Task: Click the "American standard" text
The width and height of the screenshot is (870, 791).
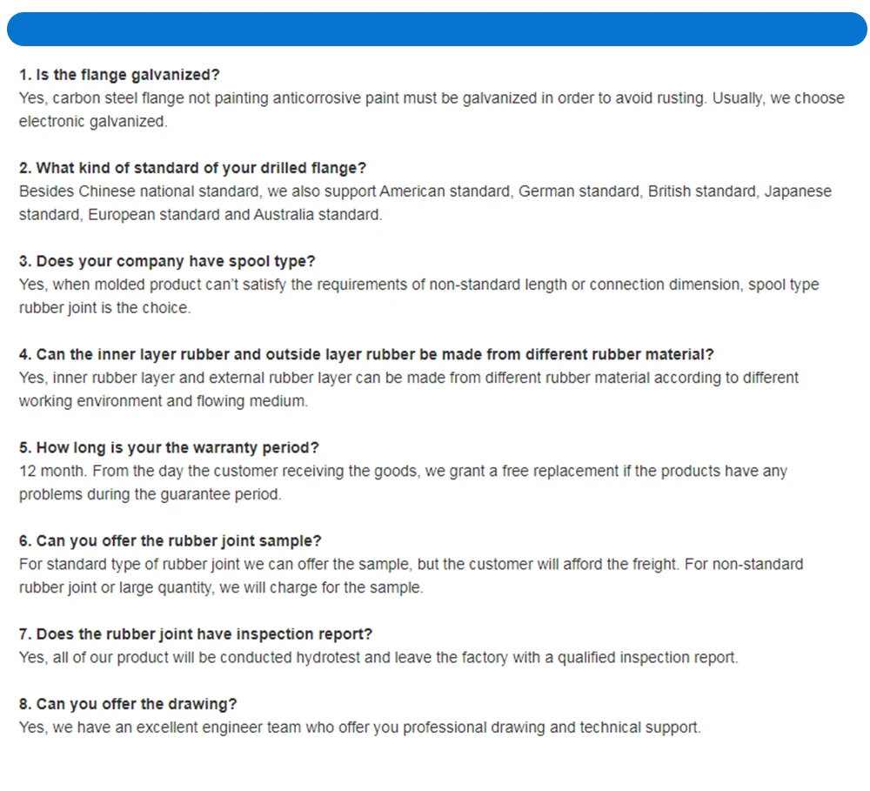Action: tap(445, 191)
